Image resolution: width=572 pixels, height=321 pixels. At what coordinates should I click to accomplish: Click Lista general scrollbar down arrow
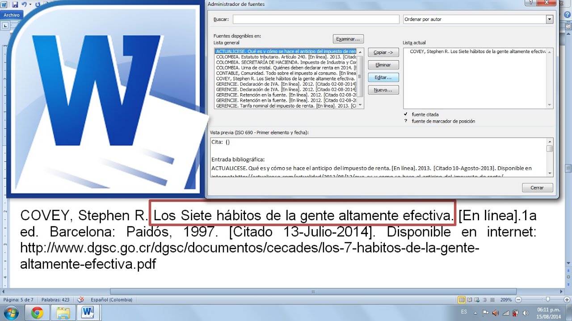[x=360, y=105]
